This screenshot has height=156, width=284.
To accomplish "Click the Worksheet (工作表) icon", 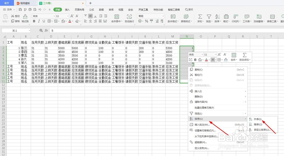I will click(x=247, y=17).
